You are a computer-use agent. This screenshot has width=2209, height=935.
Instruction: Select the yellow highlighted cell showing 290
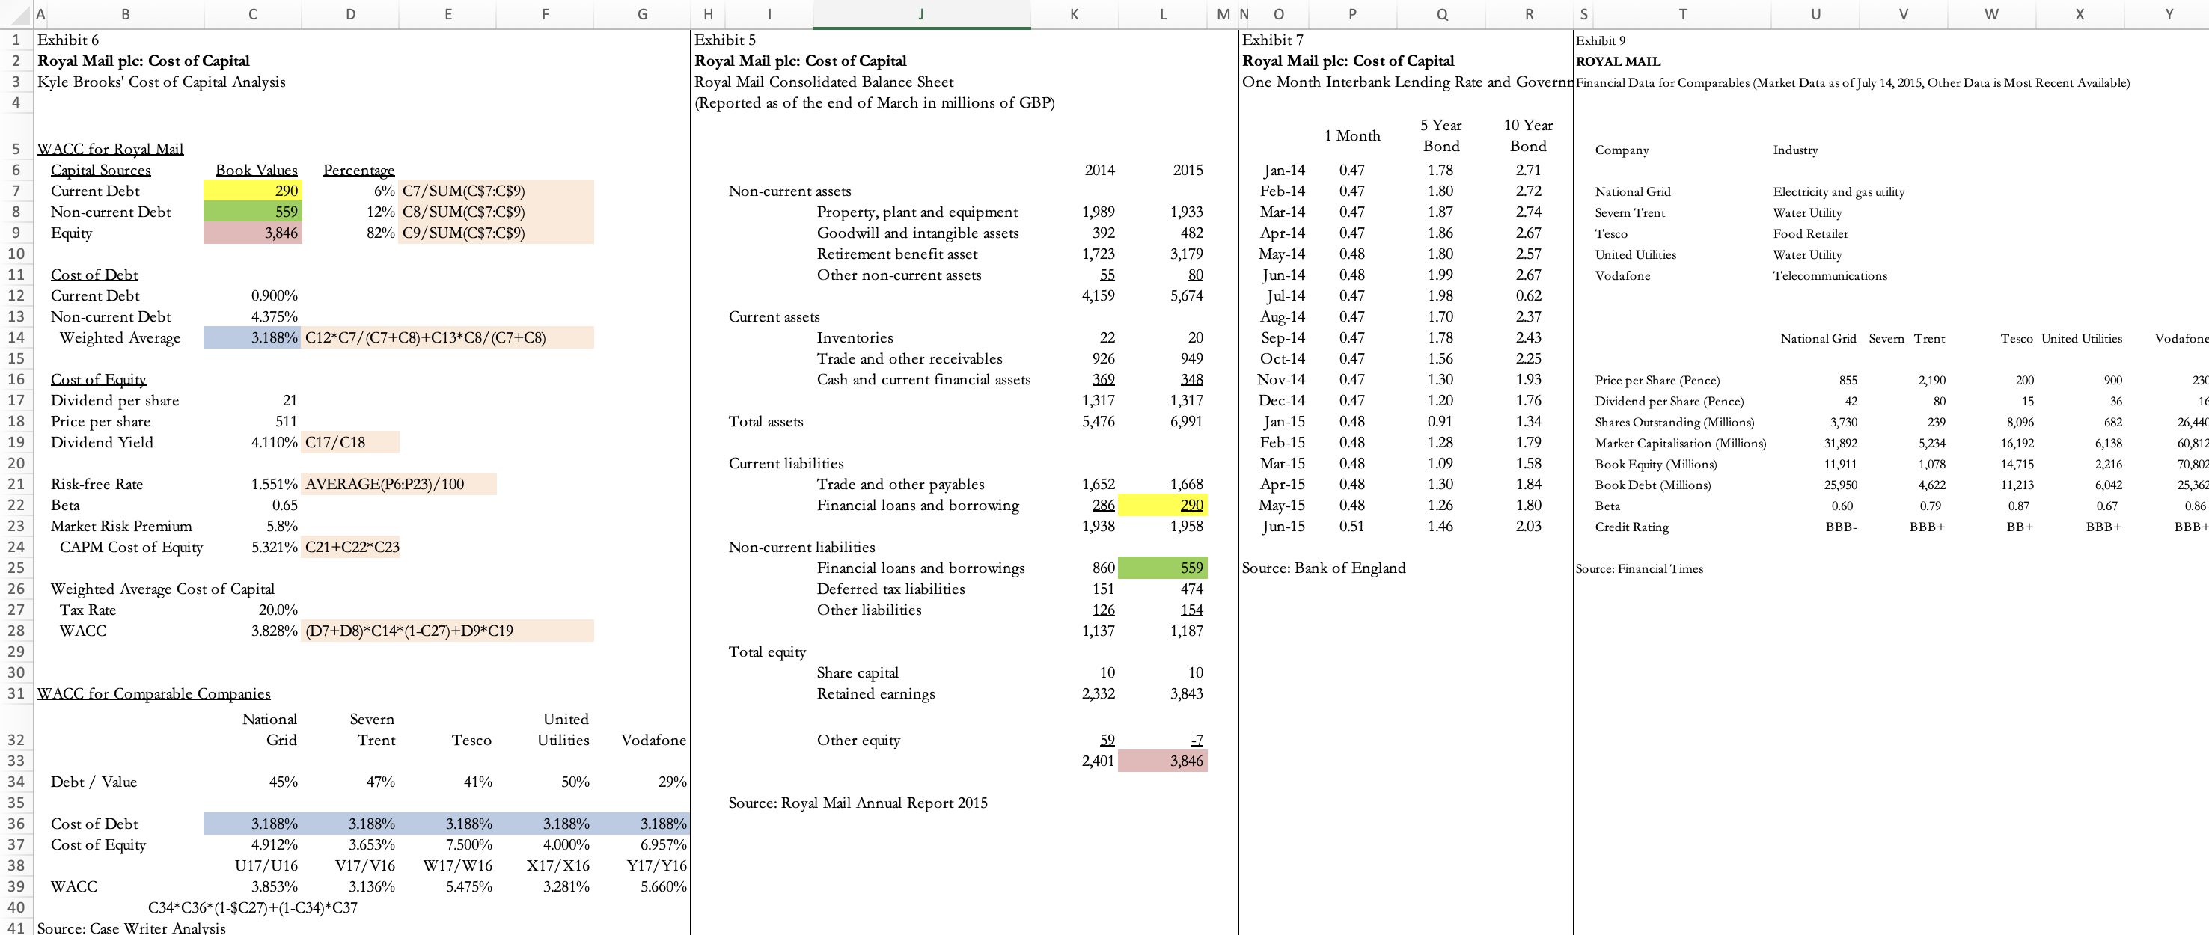[x=252, y=190]
